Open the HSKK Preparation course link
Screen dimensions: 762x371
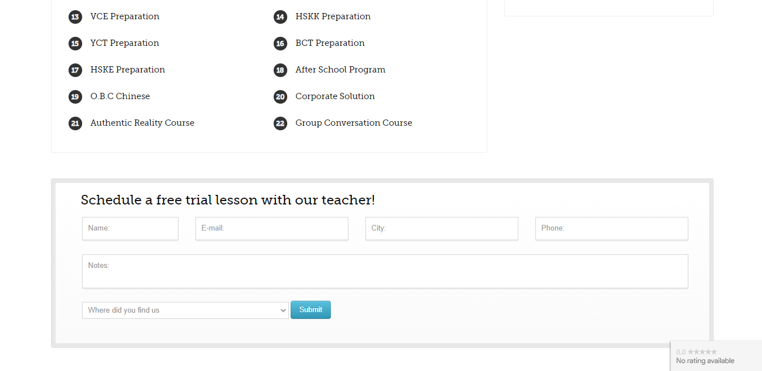tap(333, 16)
